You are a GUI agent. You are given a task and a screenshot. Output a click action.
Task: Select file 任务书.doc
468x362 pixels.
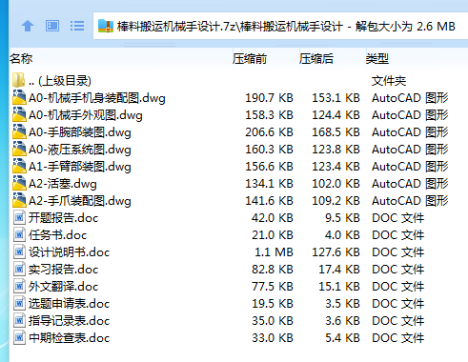(58, 235)
